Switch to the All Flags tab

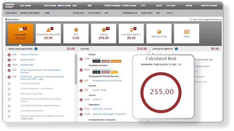[20, 33]
